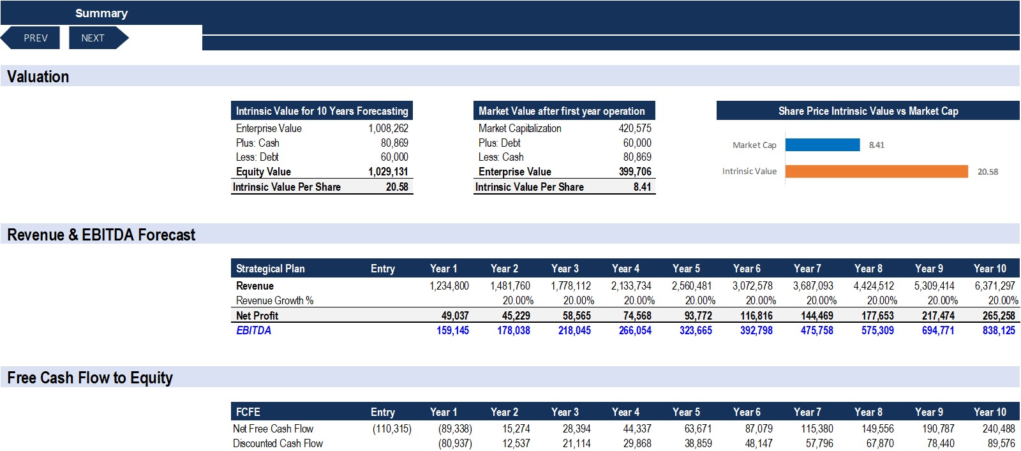Select the Strategical Plan table header
The height and width of the screenshot is (451, 1021).
point(271,269)
